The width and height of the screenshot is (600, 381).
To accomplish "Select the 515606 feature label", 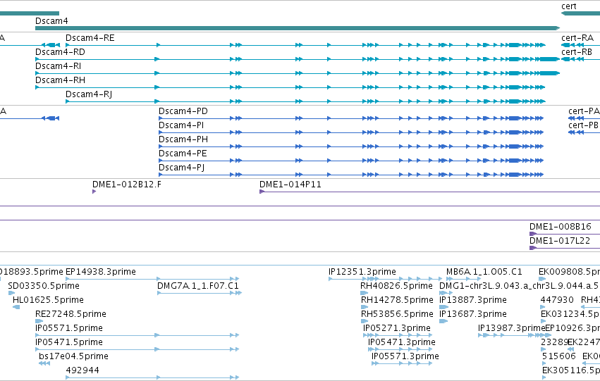I will (559, 356).
